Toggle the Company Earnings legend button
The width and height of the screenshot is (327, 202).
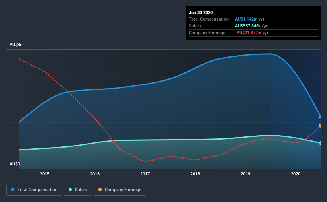tap(120, 190)
